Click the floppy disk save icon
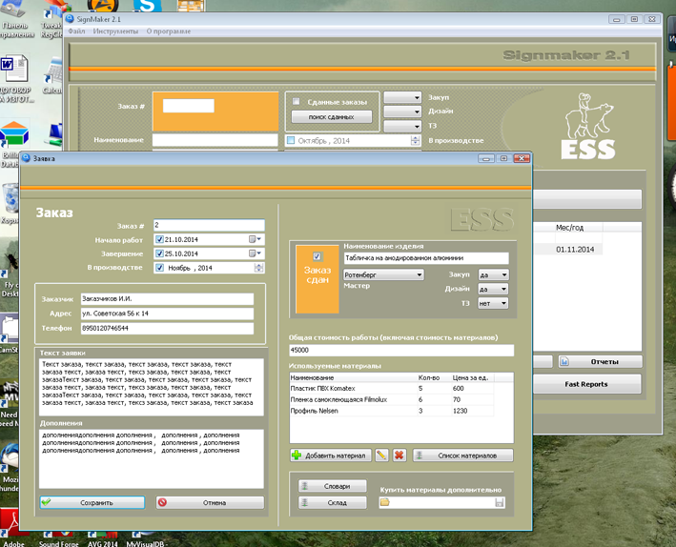676x547 pixels. (499, 502)
